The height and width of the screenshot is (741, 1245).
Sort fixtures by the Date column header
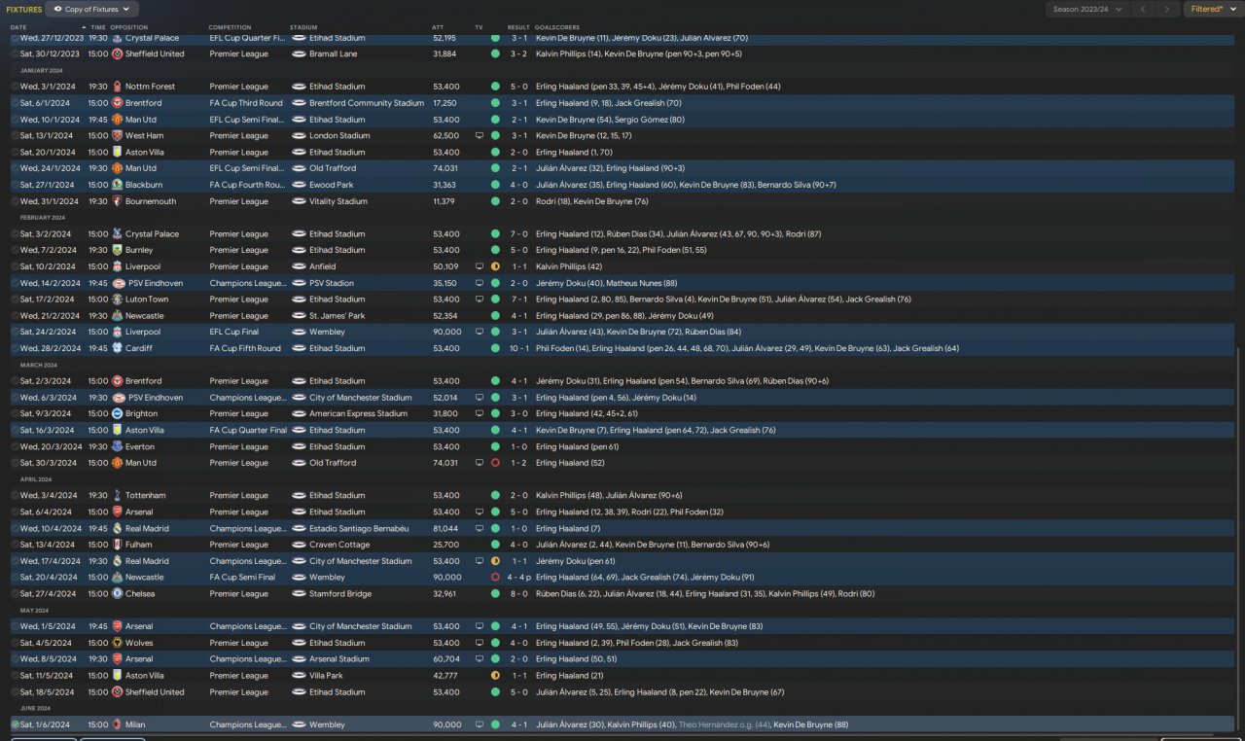tap(18, 27)
